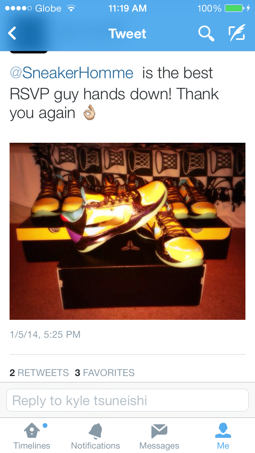Switch to the Messages tab label

tap(159, 445)
